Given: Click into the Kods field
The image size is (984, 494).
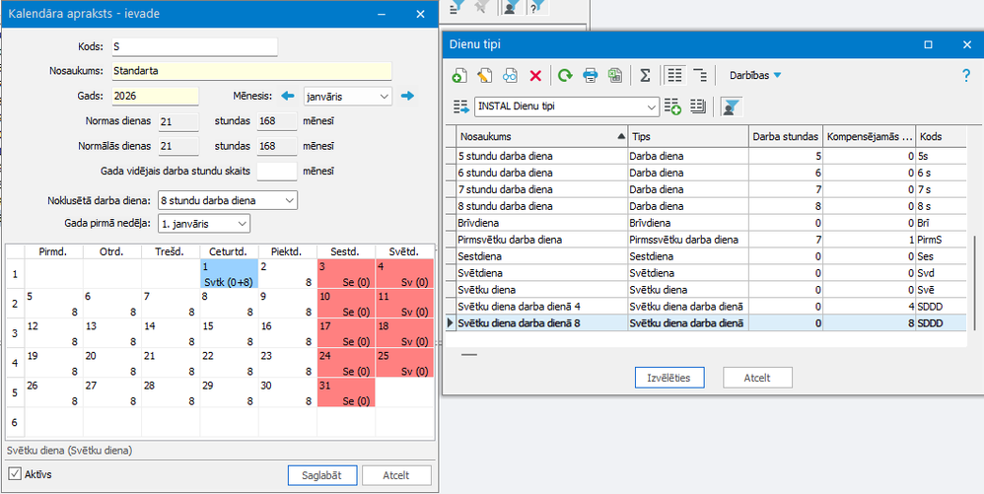Looking at the screenshot, I should pyautogui.click(x=194, y=47).
